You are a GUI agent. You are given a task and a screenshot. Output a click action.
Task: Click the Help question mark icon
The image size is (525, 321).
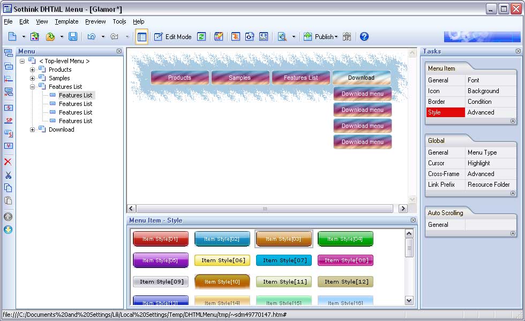pyautogui.click(x=364, y=36)
